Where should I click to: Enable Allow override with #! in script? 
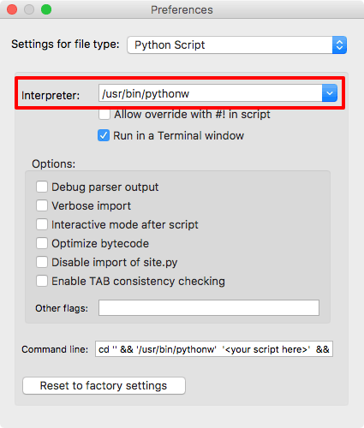pyautogui.click(x=104, y=115)
